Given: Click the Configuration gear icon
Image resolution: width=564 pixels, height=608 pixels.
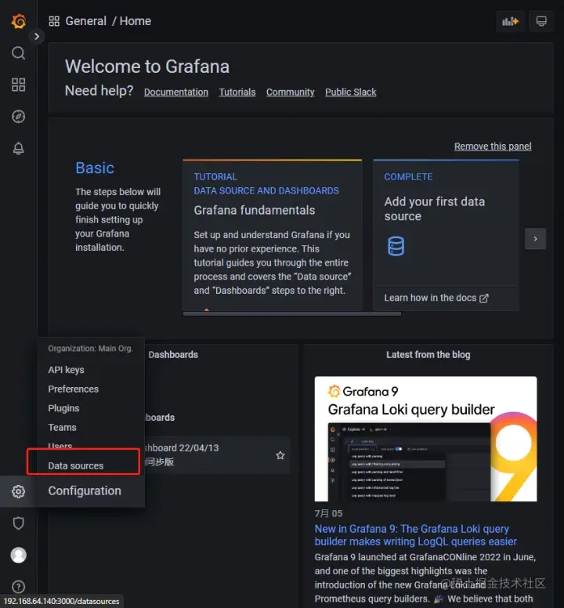Looking at the screenshot, I should coord(18,491).
